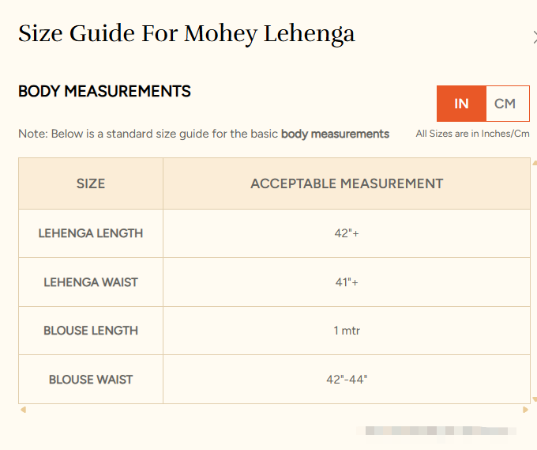Click the table's scroll-left arrow

point(23,410)
